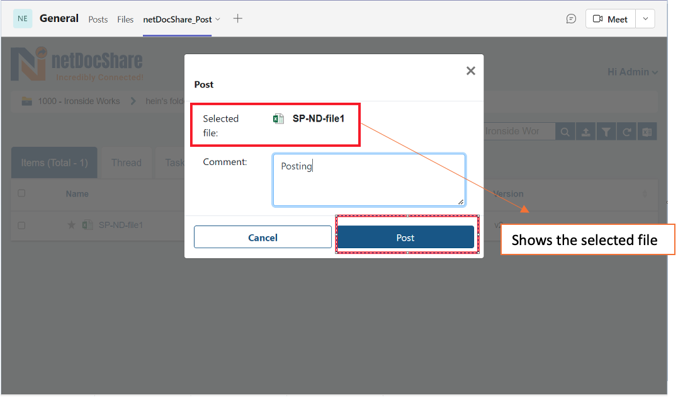Click the breadcrumb folder icon
This screenshot has height=400, width=678.
click(x=27, y=101)
